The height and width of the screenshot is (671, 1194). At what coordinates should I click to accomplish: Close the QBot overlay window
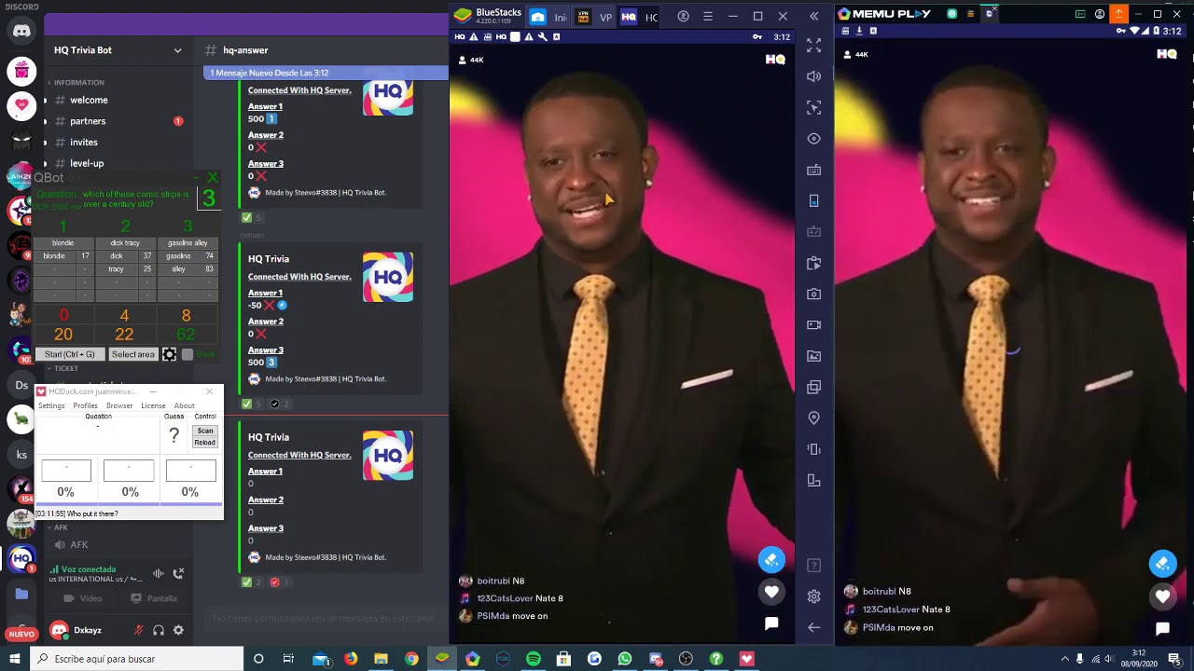click(213, 177)
